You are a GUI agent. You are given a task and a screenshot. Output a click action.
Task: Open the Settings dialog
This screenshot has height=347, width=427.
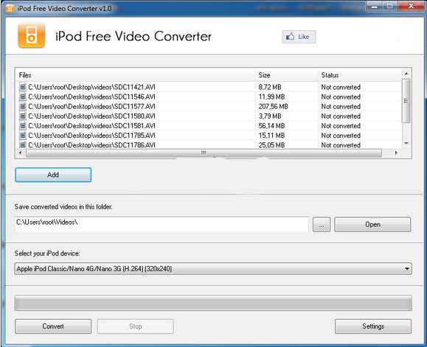pyautogui.click(x=373, y=326)
